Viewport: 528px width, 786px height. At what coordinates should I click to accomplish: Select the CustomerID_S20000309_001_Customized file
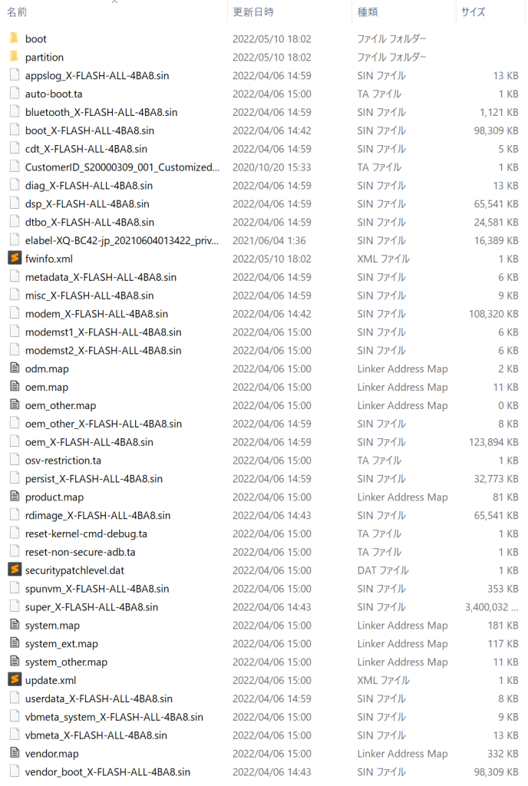[x=122, y=167]
